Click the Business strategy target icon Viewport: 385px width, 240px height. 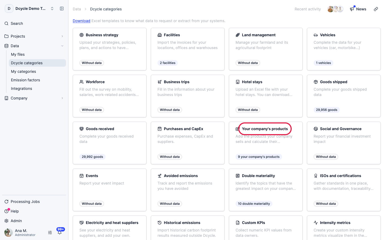pos(82,35)
